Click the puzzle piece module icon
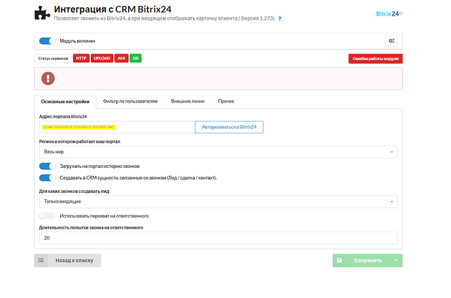Viewport: 451px width, 298px height. pos(42,13)
